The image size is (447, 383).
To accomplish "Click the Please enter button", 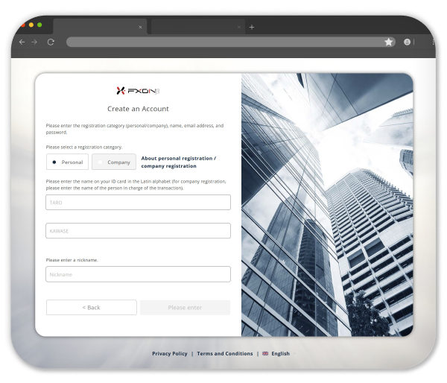I will 185,308.
